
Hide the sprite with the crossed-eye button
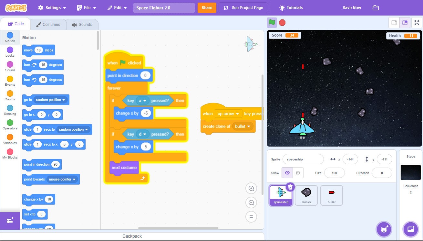[298, 173]
